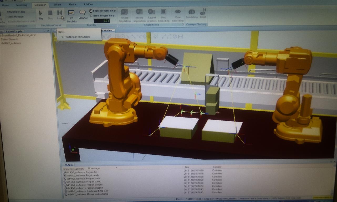Select Station Elements in the tree
Viewport: 337px width, 202px height.
point(9,39)
